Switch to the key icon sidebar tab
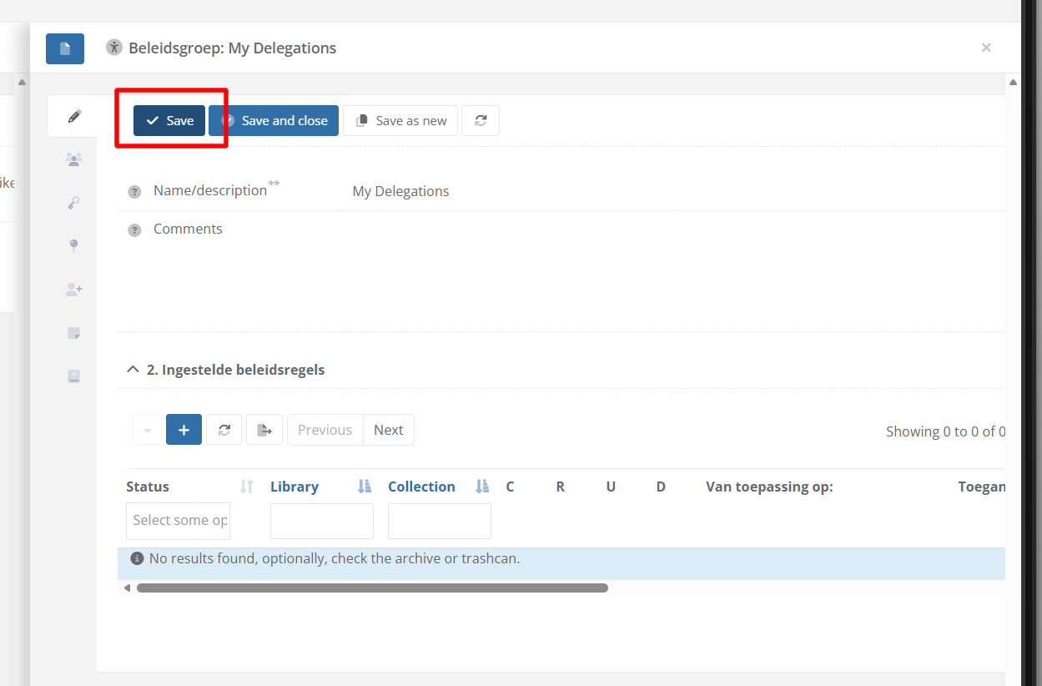The image size is (1042, 686). point(74,203)
